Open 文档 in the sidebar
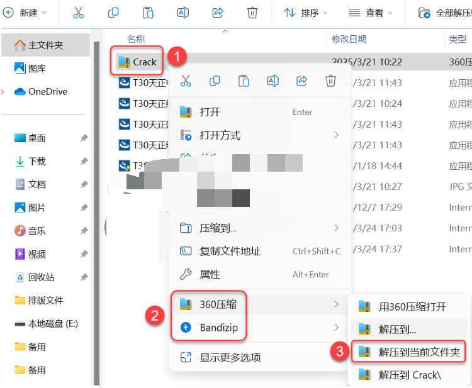 click(30, 184)
